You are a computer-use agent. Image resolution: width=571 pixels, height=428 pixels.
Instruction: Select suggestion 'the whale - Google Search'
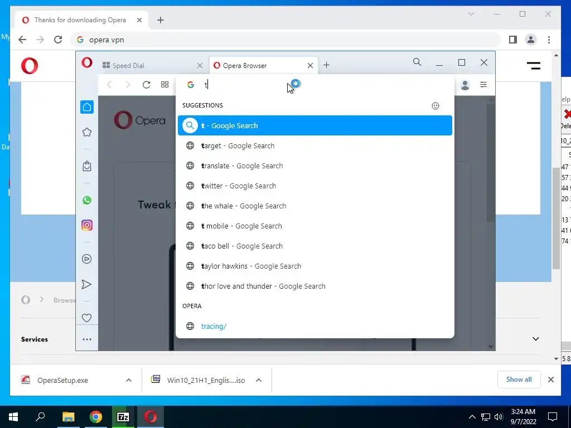(314, 206)
